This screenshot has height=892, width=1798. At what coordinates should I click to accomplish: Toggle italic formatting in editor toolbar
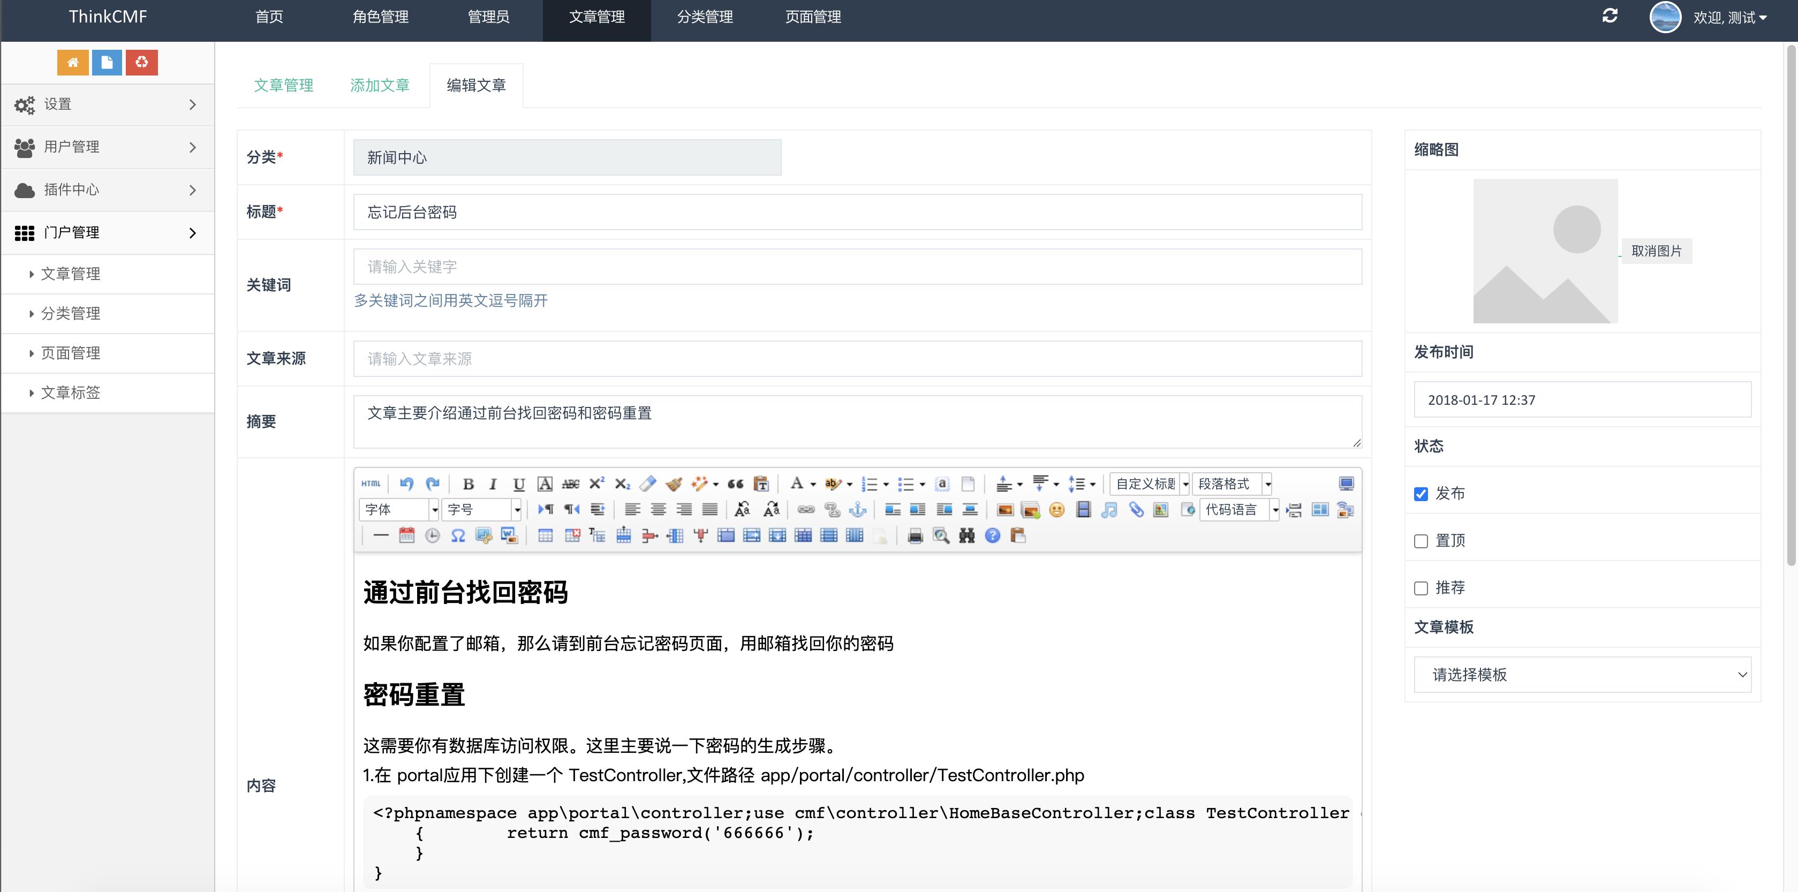493,483
